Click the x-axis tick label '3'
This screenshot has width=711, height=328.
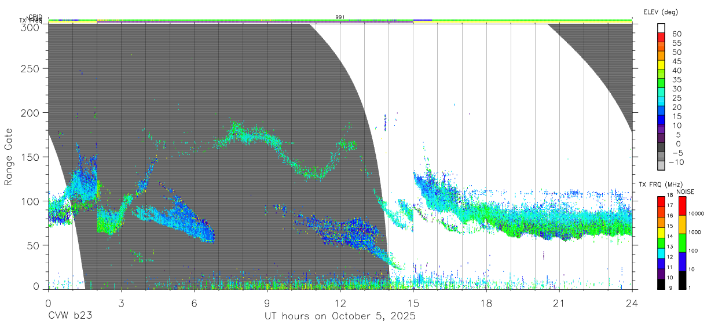click(x=121, y=303)
